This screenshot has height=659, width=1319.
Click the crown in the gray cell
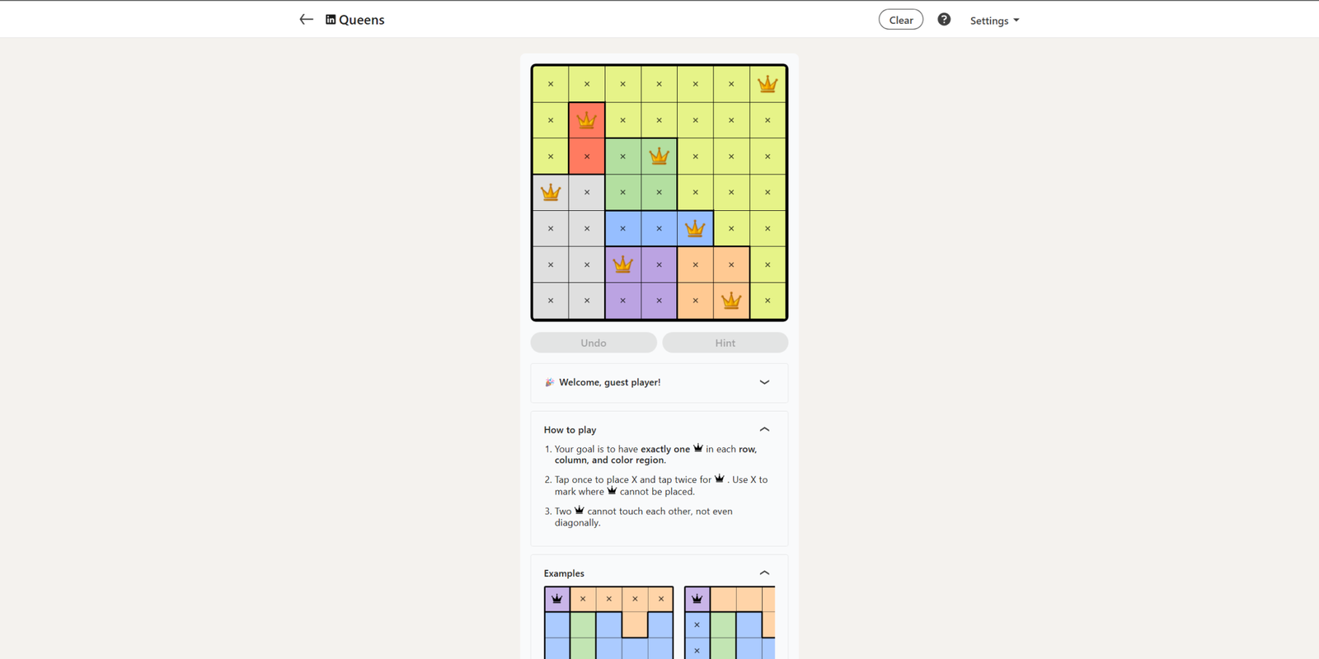coord(551,193)
